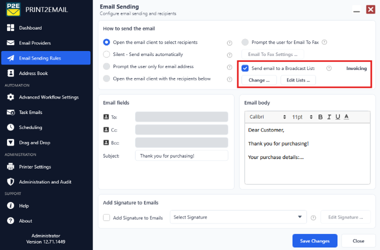Check Add Signature to Emails box
This screenshot has height=250, width=380.
106,217
